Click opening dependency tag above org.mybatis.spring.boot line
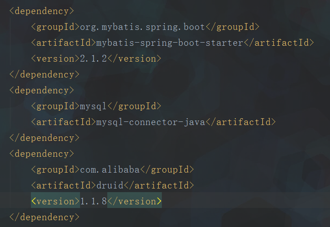 [42, 11]
